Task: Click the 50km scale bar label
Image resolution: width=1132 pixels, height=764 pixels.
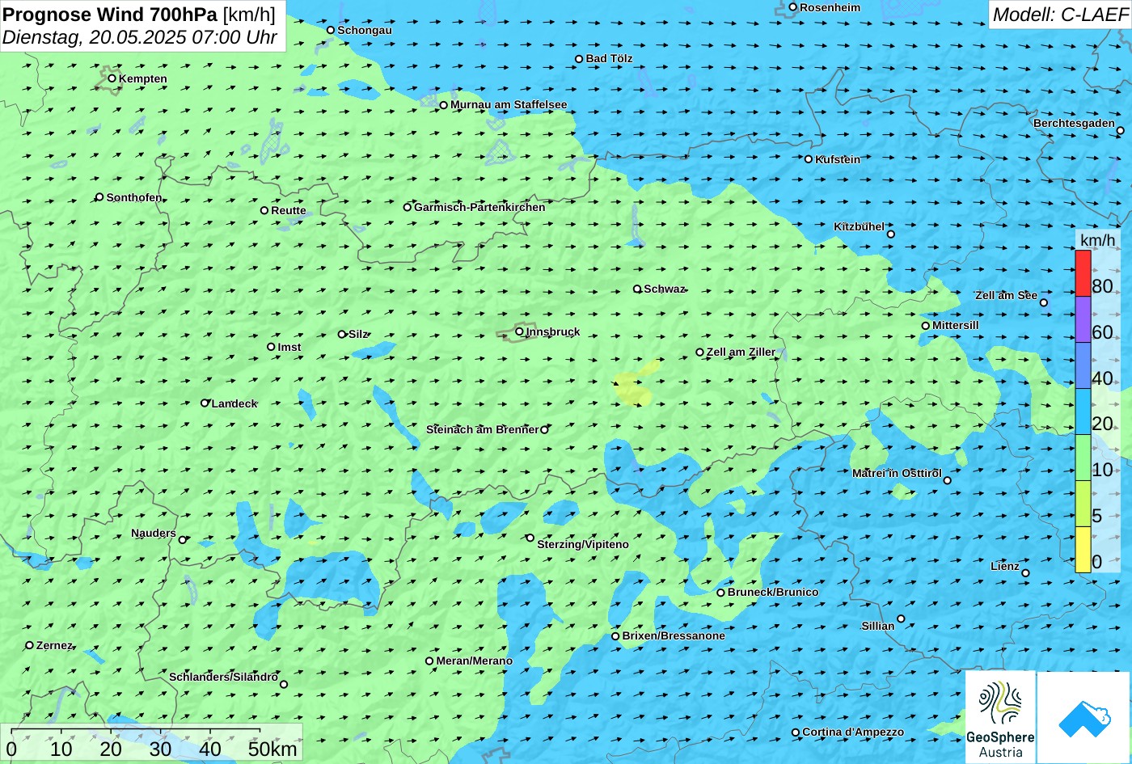Action: [x=272, y=749]
